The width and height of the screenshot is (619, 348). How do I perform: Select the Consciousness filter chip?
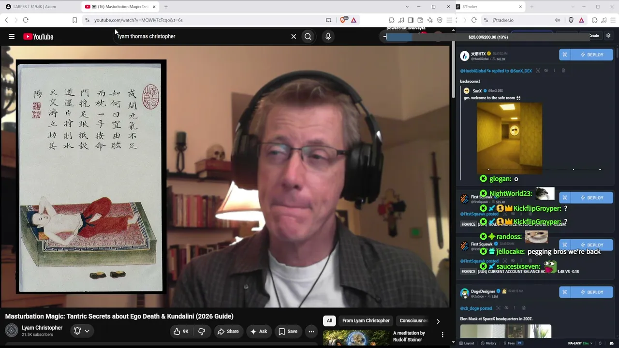click(x=413, y=320)
